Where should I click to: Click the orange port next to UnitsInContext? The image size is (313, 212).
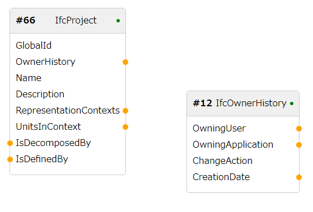coord(125,127)
